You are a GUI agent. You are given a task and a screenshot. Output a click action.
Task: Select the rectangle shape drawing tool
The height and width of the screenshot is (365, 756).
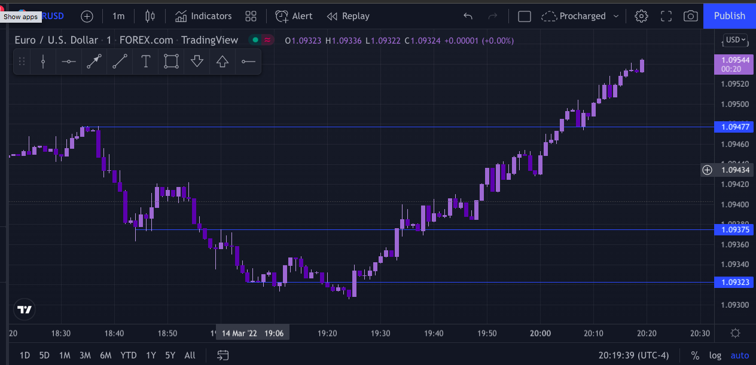(x=171, y=62)
